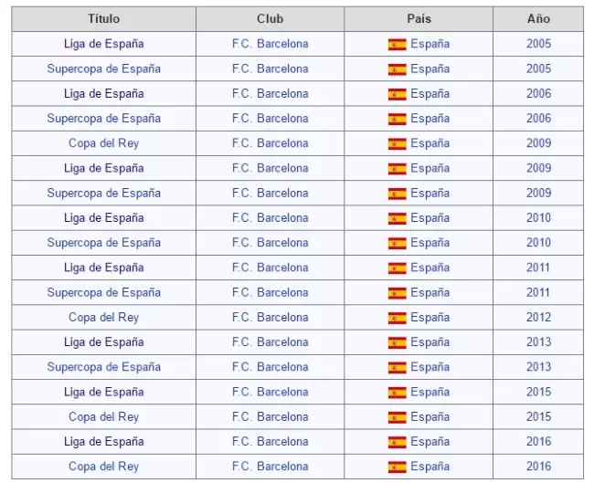The width and height of the screenshot is (594, 483).
Task: Open F.C. Barcelona link in 2013 Supercopa row
Action: pyautogui.click(x=270, y=367)
